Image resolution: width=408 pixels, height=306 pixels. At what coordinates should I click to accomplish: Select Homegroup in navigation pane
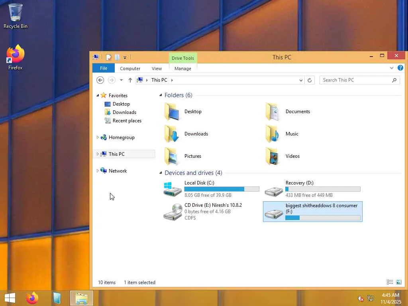pos(122,137)
